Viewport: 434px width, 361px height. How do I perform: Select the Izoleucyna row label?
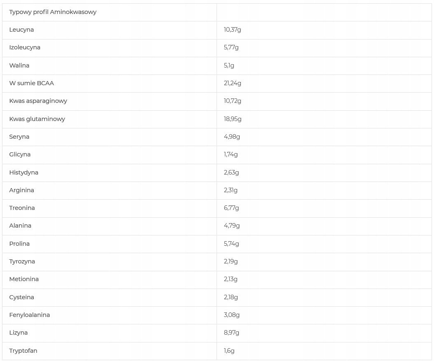point(25,47)
